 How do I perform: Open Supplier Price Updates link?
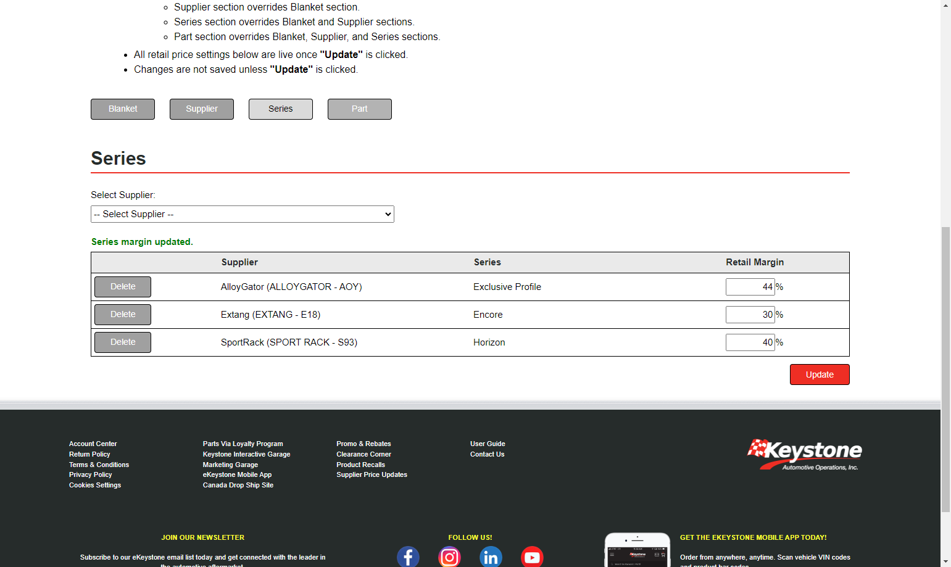click(x=372, y=474)
